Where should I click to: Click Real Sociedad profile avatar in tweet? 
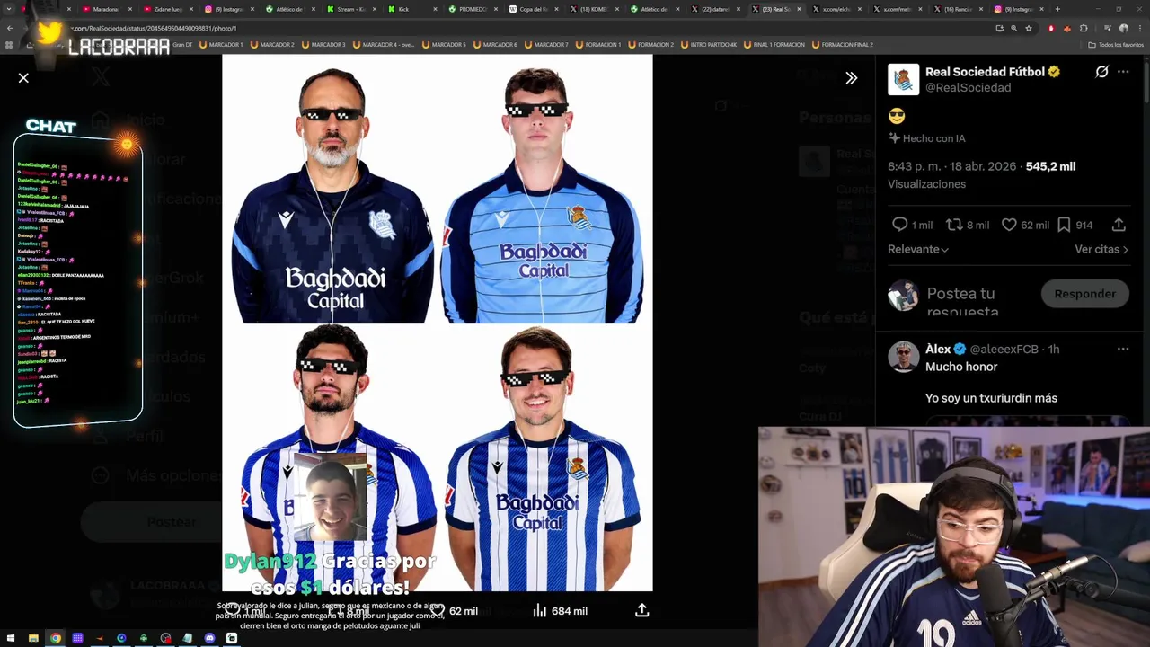point(903,79)
